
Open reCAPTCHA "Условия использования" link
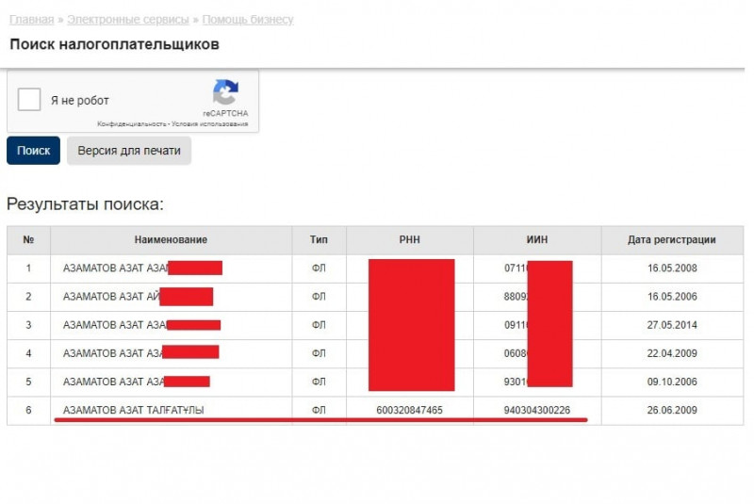pyautogui.click(x=210, y=124)
